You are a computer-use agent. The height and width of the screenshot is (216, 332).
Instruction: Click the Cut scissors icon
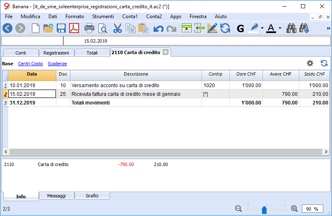[118, 28]
